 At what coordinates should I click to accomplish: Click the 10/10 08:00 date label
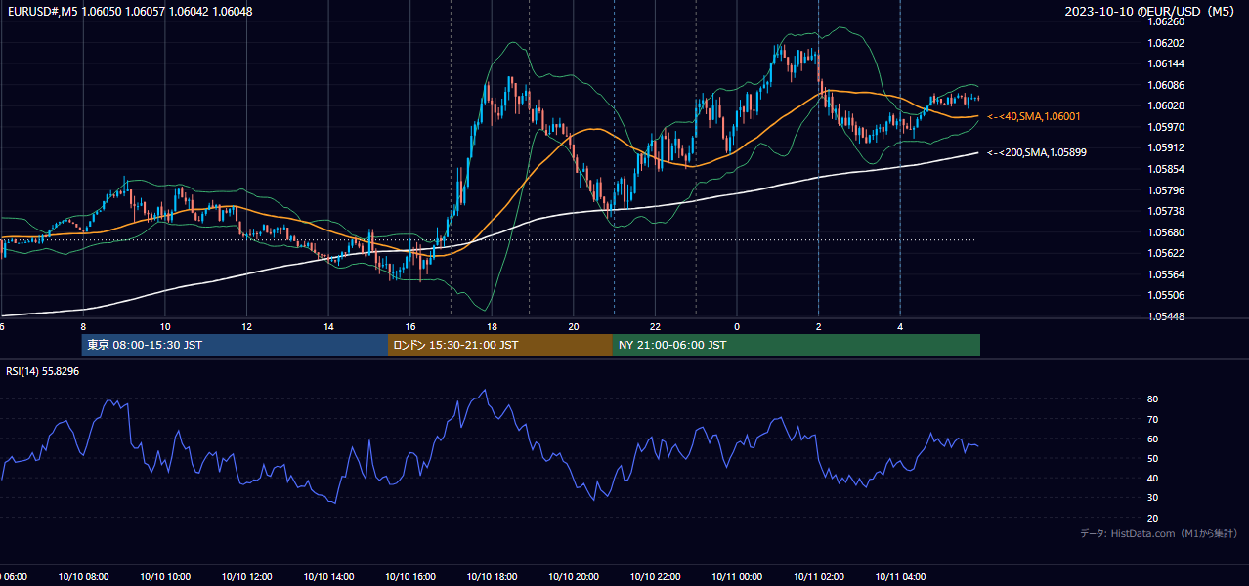coord(83,577)
